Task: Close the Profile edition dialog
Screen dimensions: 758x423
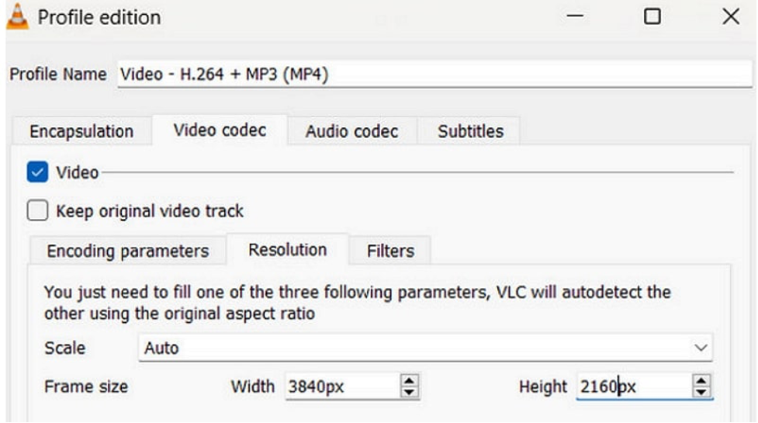Action: 730,16
